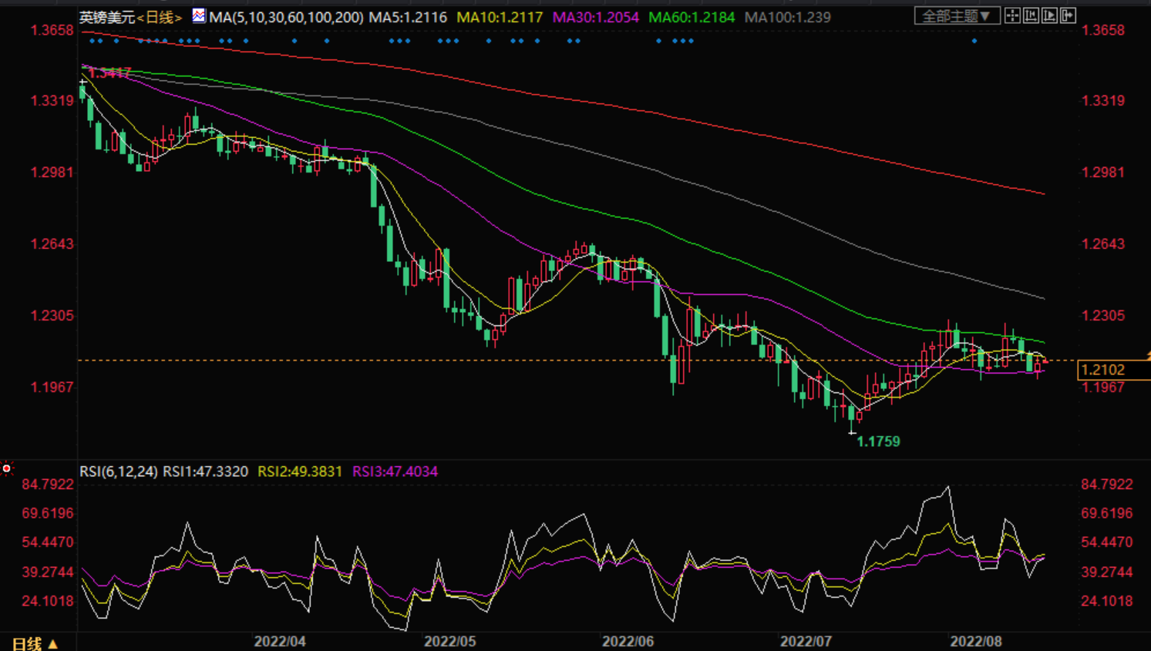Click the chart replay play icon
The width and height of the screenshot is (1151, 651).
click(x=1049, y=15)
